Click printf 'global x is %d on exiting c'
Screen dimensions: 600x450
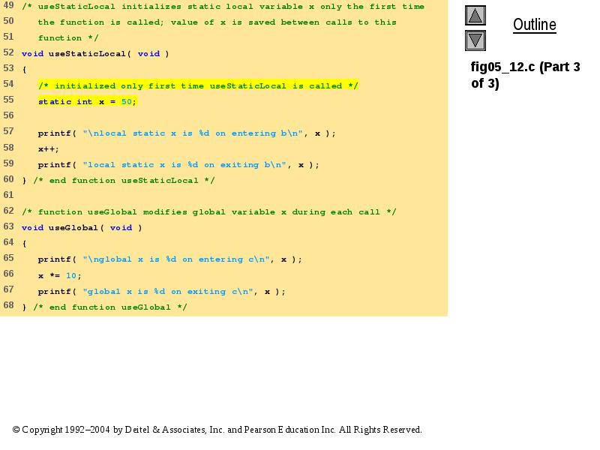[161, 292]
